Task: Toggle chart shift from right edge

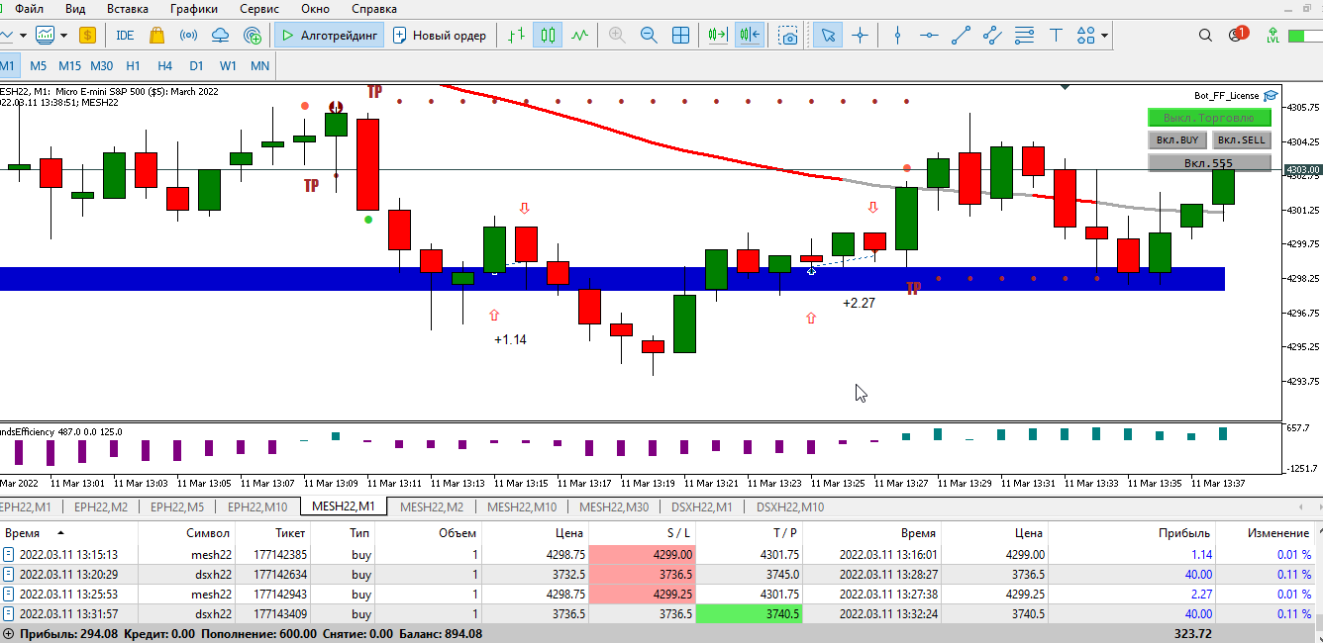Action: tap(751, 36)
